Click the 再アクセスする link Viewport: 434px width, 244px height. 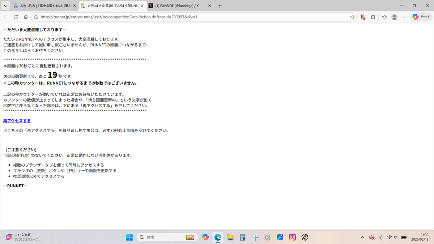point(17,121)
